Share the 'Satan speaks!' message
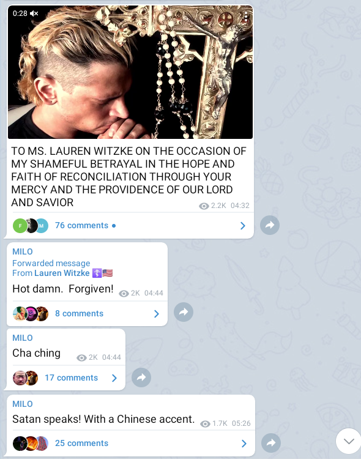 point(271,443)
